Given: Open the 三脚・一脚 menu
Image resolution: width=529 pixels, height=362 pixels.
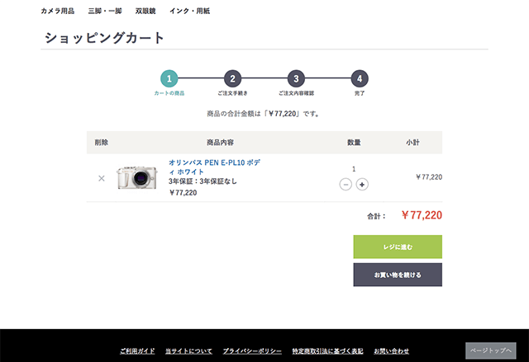Looking at the screenshot, I should pyautogui.click(x=105, y=11).
